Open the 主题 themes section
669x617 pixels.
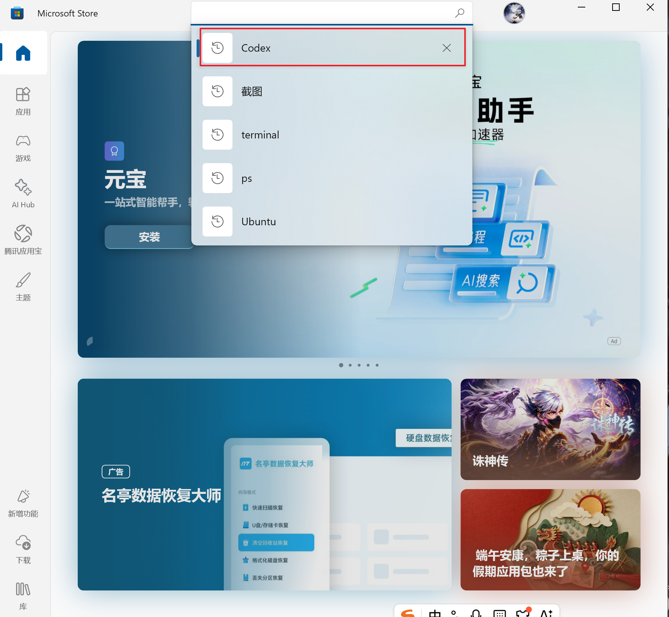[23, 287]
